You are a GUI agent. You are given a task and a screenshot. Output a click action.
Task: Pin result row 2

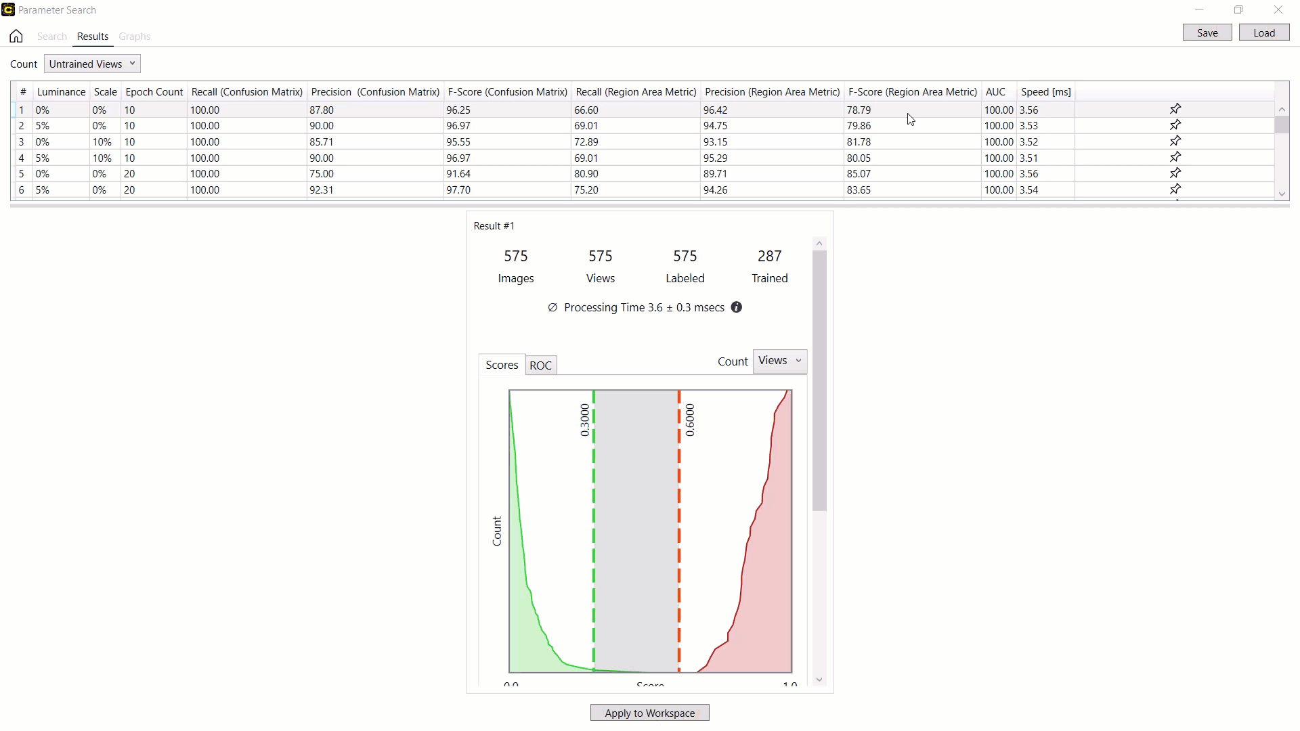[1175, 125]
